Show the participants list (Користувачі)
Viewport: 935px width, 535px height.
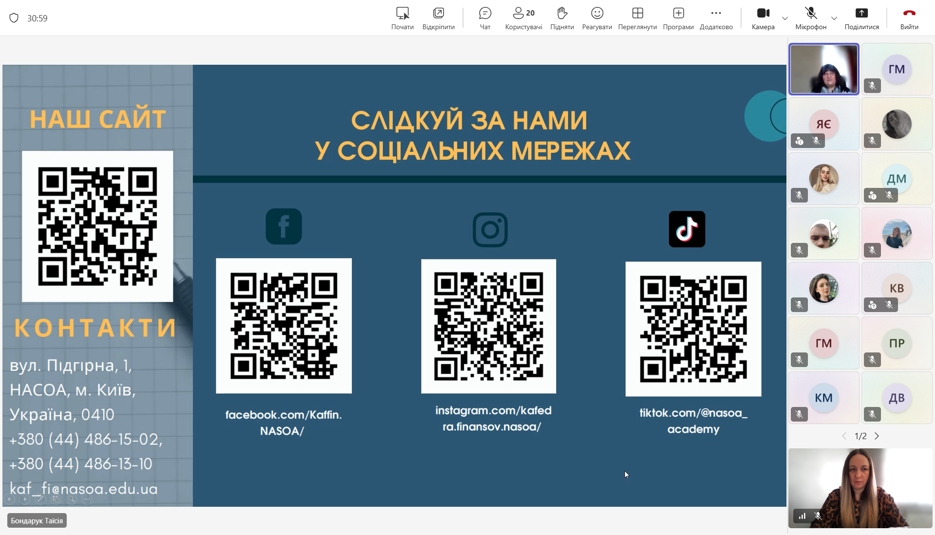(524, 18)
